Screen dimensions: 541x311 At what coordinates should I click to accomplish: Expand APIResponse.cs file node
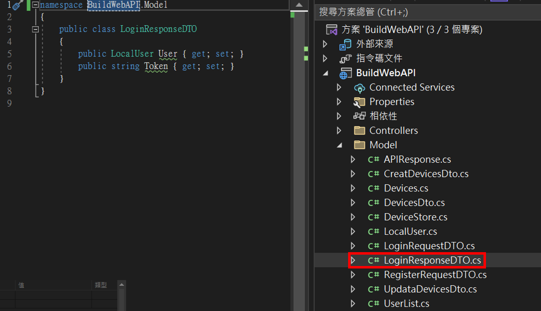353,159
